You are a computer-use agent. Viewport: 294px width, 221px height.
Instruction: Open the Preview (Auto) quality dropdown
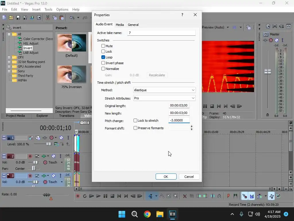pyautogui.click(x=228, y=27)
